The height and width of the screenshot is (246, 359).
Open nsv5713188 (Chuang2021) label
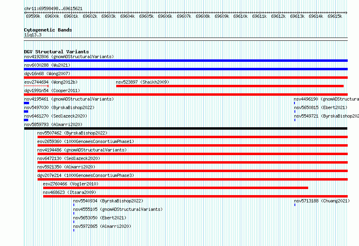click(322, 201)
